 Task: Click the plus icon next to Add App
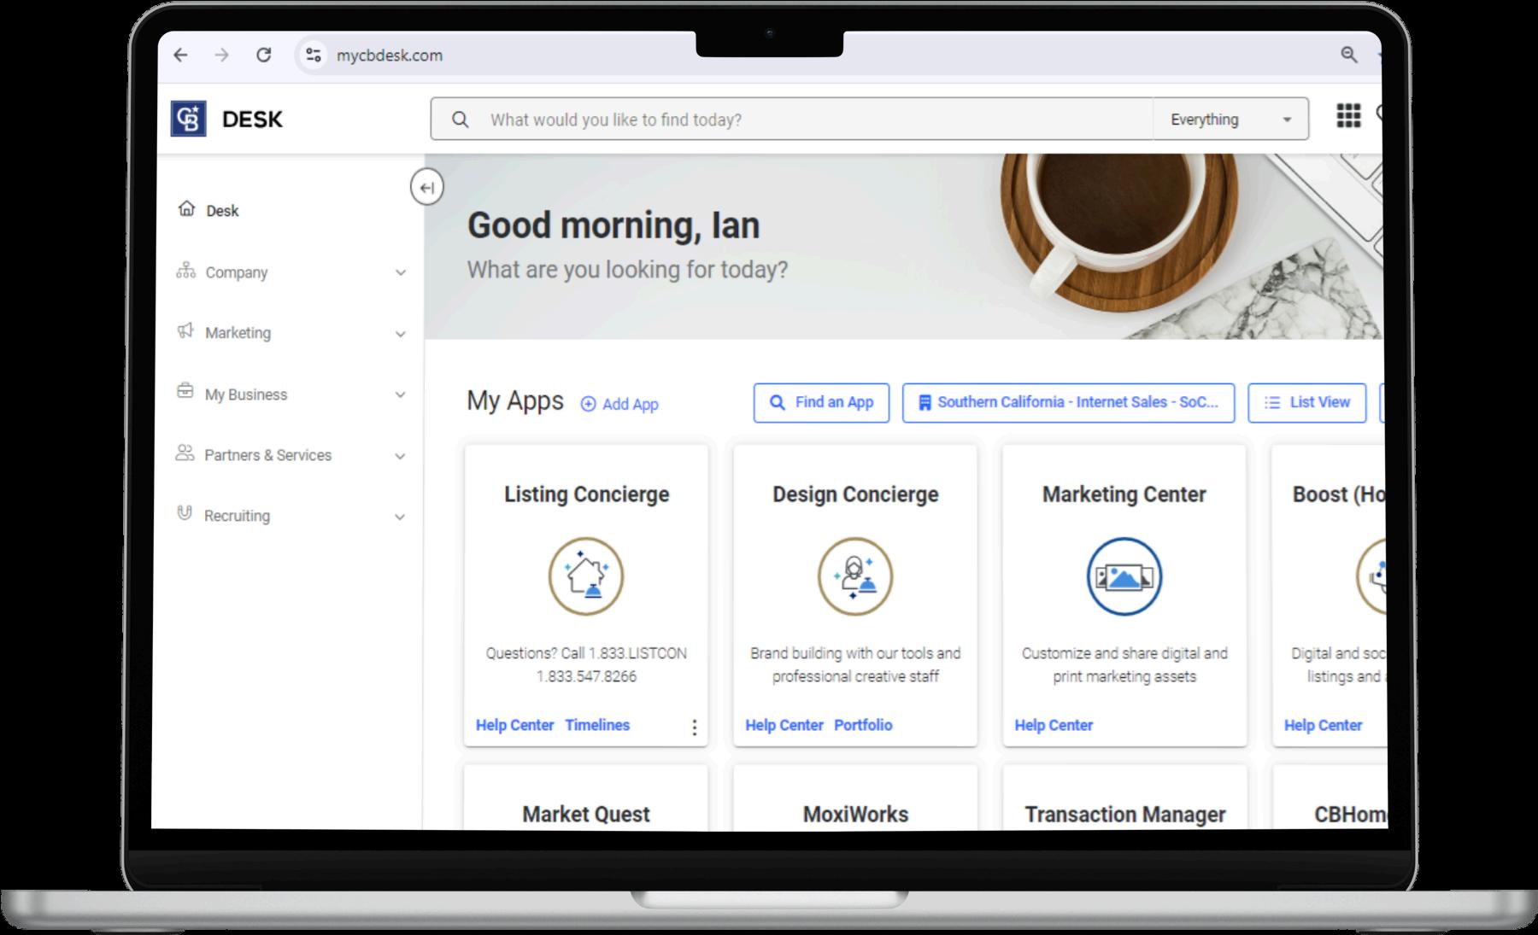pos(588,404)
